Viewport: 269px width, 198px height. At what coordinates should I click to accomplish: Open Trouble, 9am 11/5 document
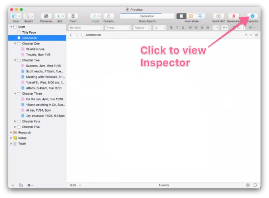(37, 55)
